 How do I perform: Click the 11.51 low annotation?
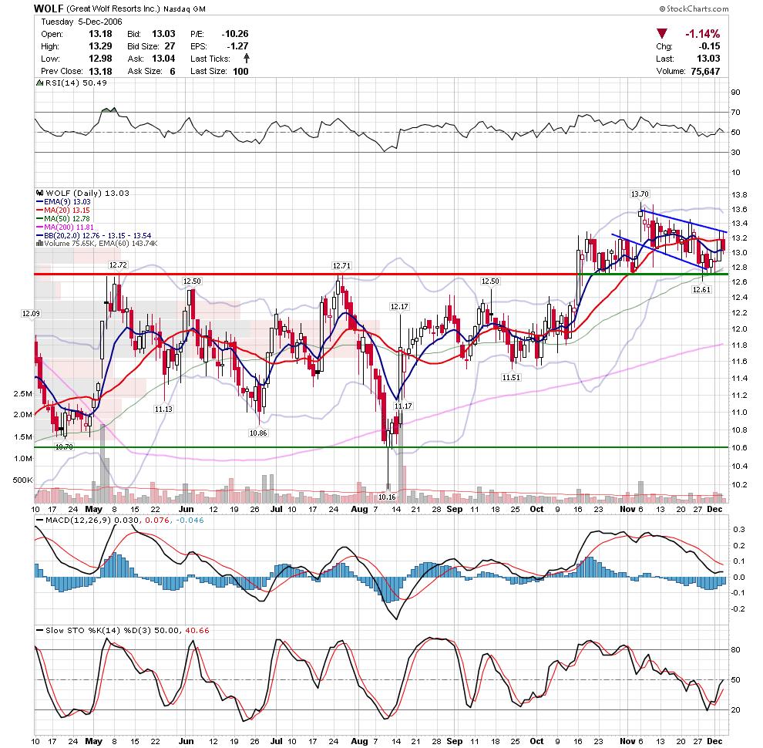click(512, 377)
